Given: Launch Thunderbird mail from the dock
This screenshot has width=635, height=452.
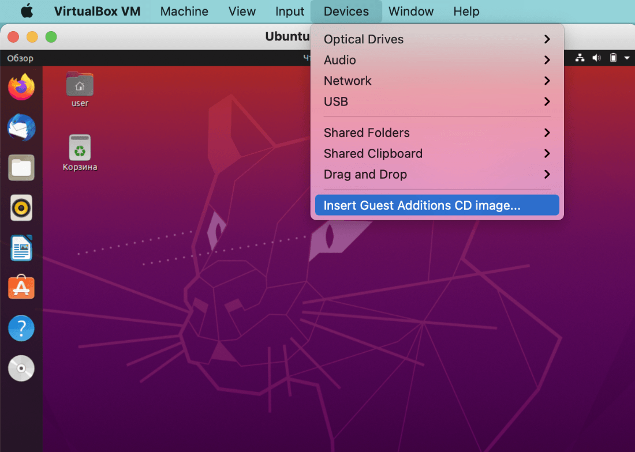Looking at the screenshot, I should click(21, 127).
